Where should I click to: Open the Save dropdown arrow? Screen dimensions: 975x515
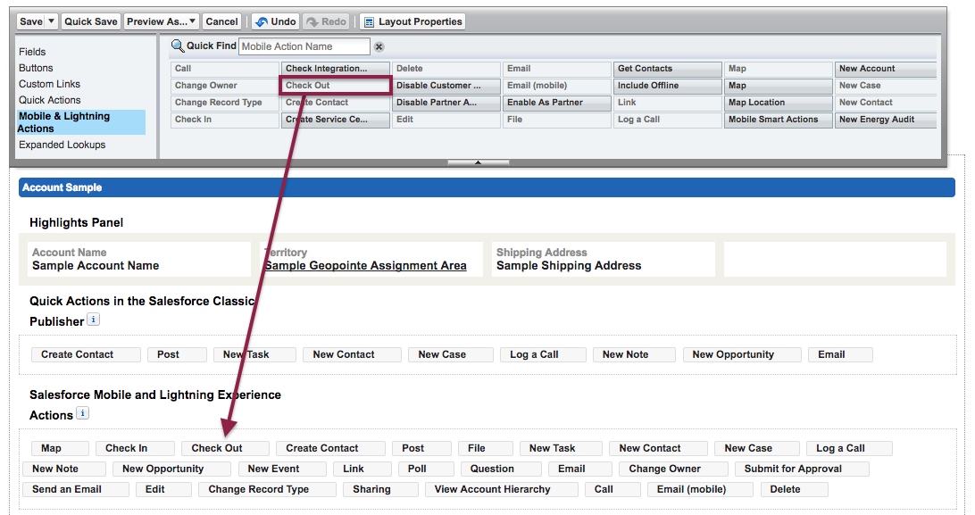click(52, 21)
